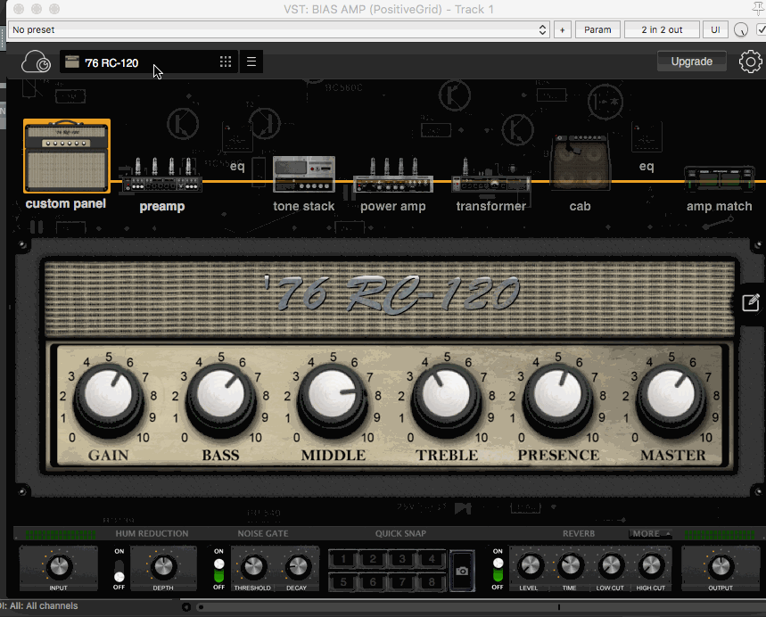766x617 pixels.
Task: Open the eq after the preamp
Action: pyautogui.click(x=237, y=167)
